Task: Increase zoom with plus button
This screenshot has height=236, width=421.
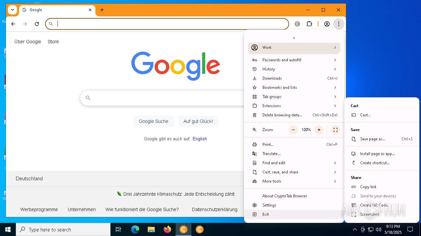Action: (319, 130)
